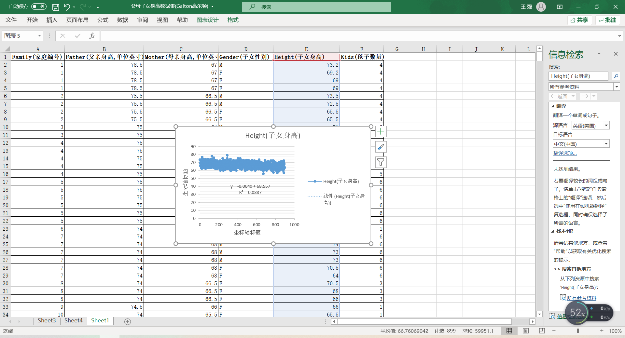Open the ribbon display options icon
Image resolution: width=625 pixels, height=338 pixels.
point(560,7)
